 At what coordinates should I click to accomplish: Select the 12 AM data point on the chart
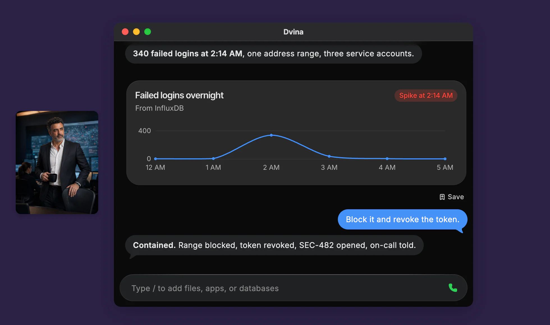(155, 159)
